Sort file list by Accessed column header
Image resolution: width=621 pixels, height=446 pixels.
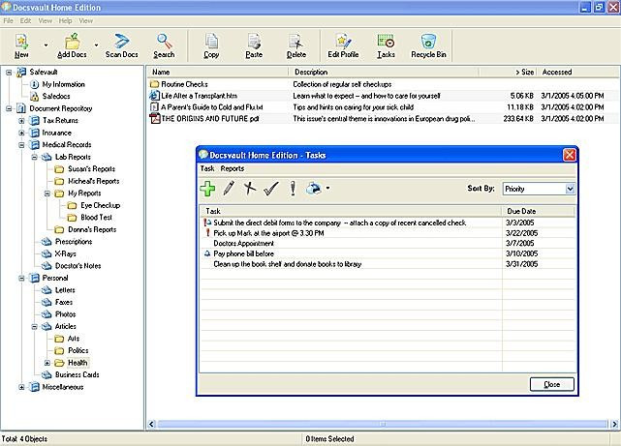tap(577, 72)
